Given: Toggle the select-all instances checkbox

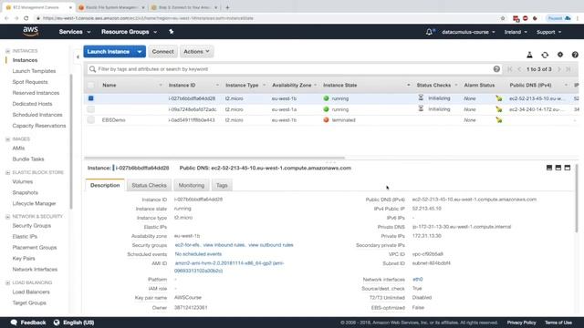Looking at the screenshot, I should pyautogui.click(x=91, y=85).
